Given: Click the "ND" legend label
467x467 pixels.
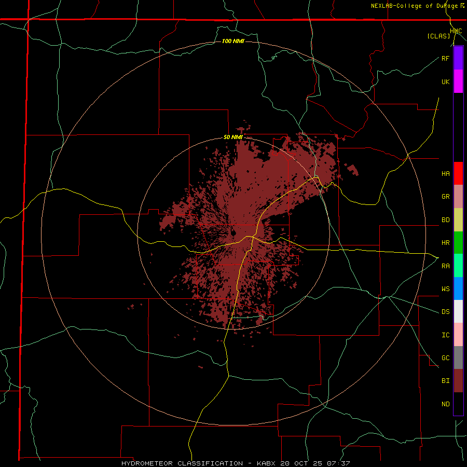Looking at the screenshot, I should 445,404.
